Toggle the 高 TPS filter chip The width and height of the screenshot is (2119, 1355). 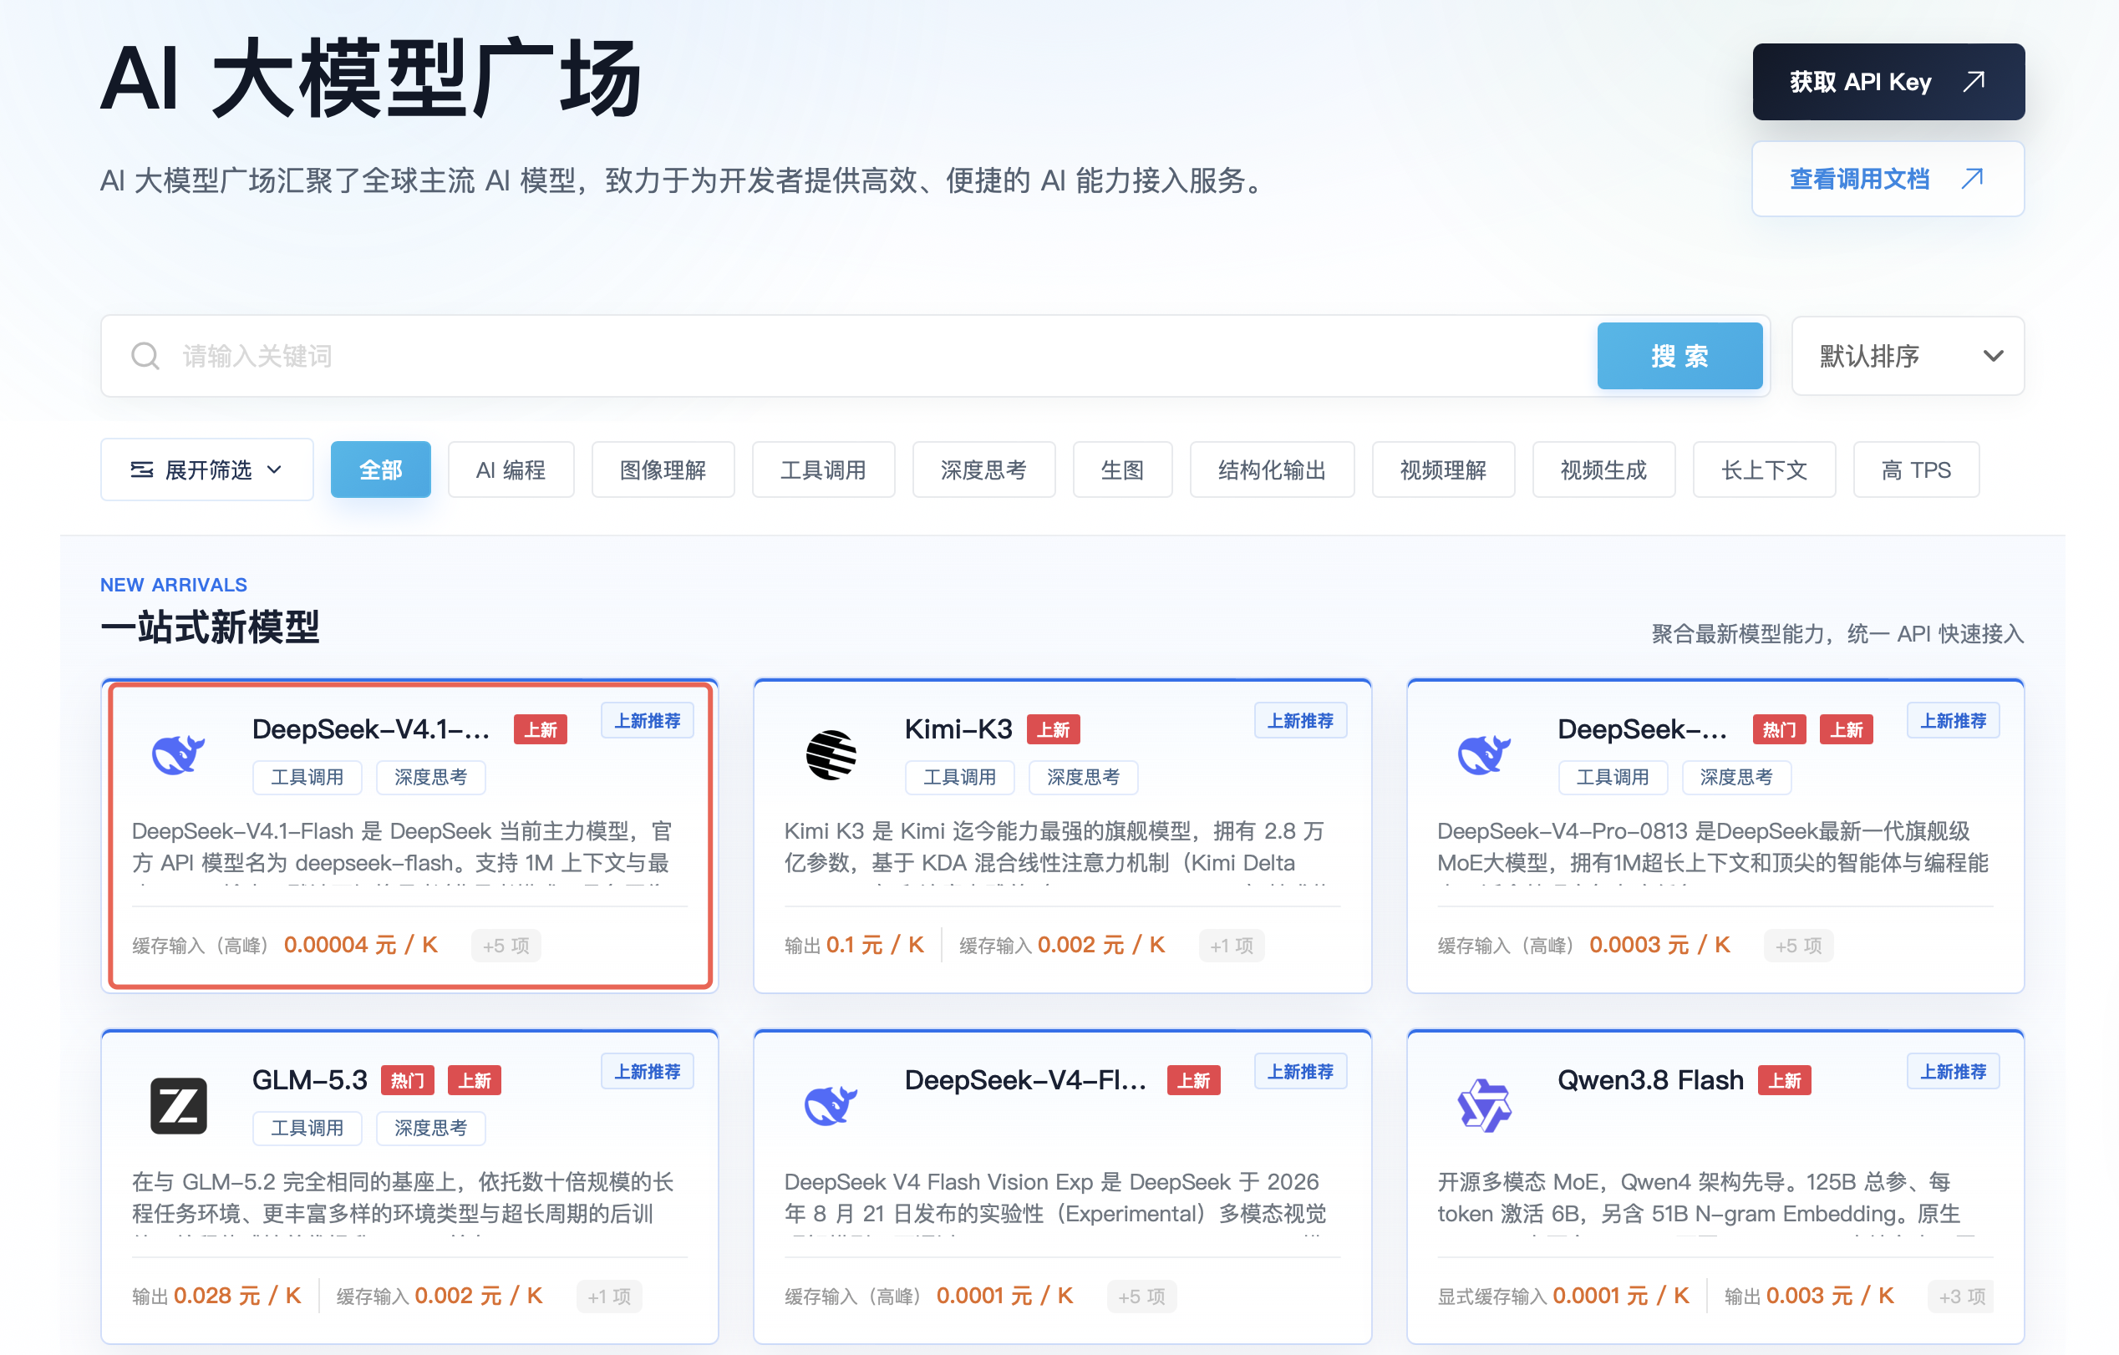1916,469
